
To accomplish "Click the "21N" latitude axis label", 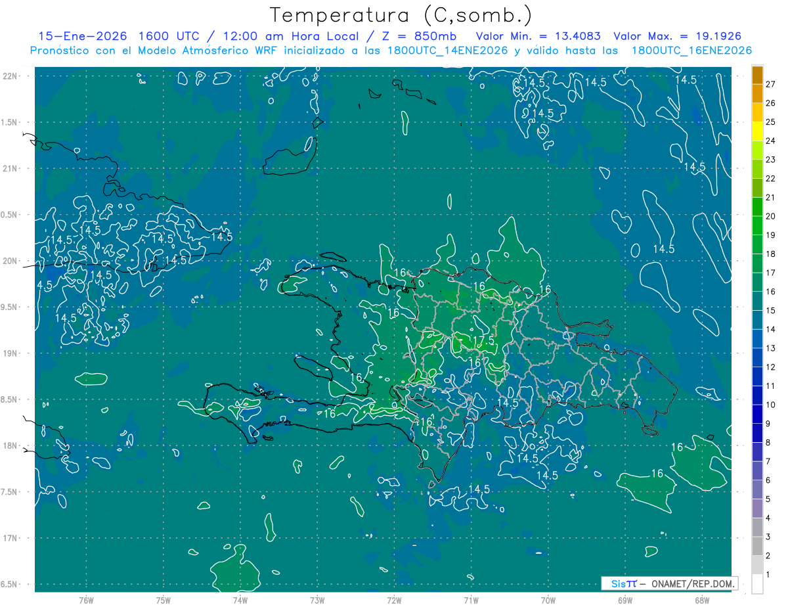I will [x=11, y=169].
